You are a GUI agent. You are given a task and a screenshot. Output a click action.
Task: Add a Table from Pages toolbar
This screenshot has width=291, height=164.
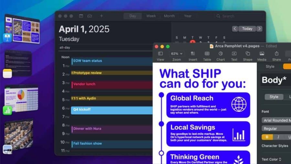pos(207,54)
